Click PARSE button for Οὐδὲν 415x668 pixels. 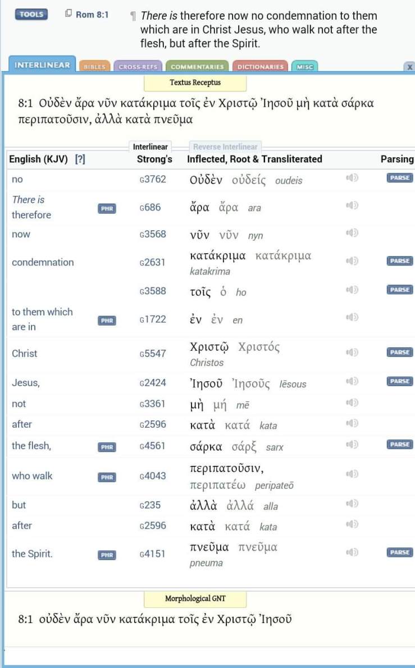[x=400, y=178]
